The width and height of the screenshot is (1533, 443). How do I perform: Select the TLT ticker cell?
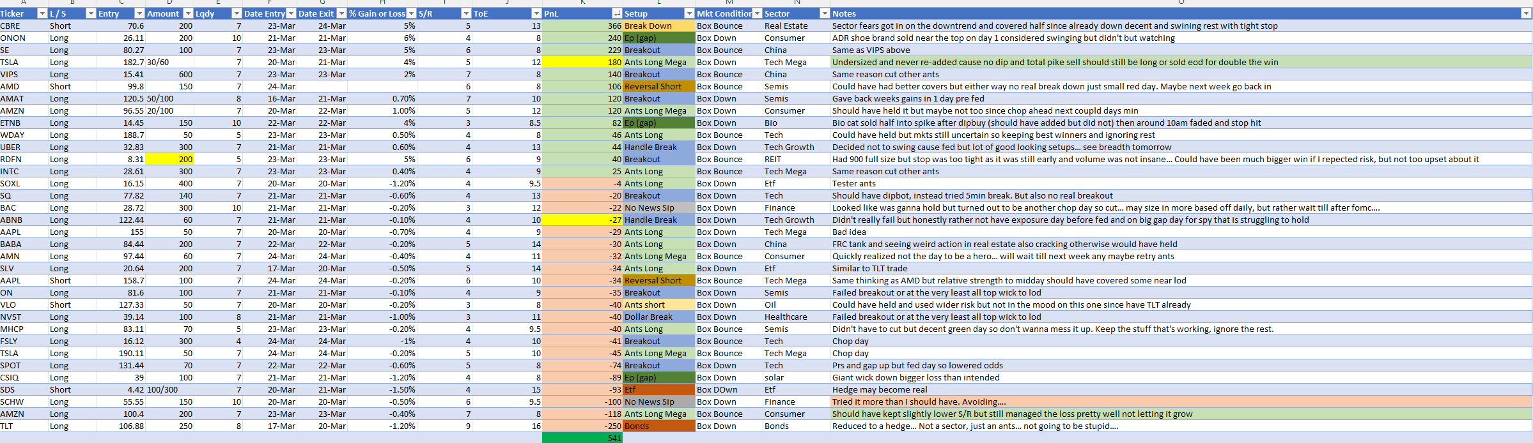24,426
